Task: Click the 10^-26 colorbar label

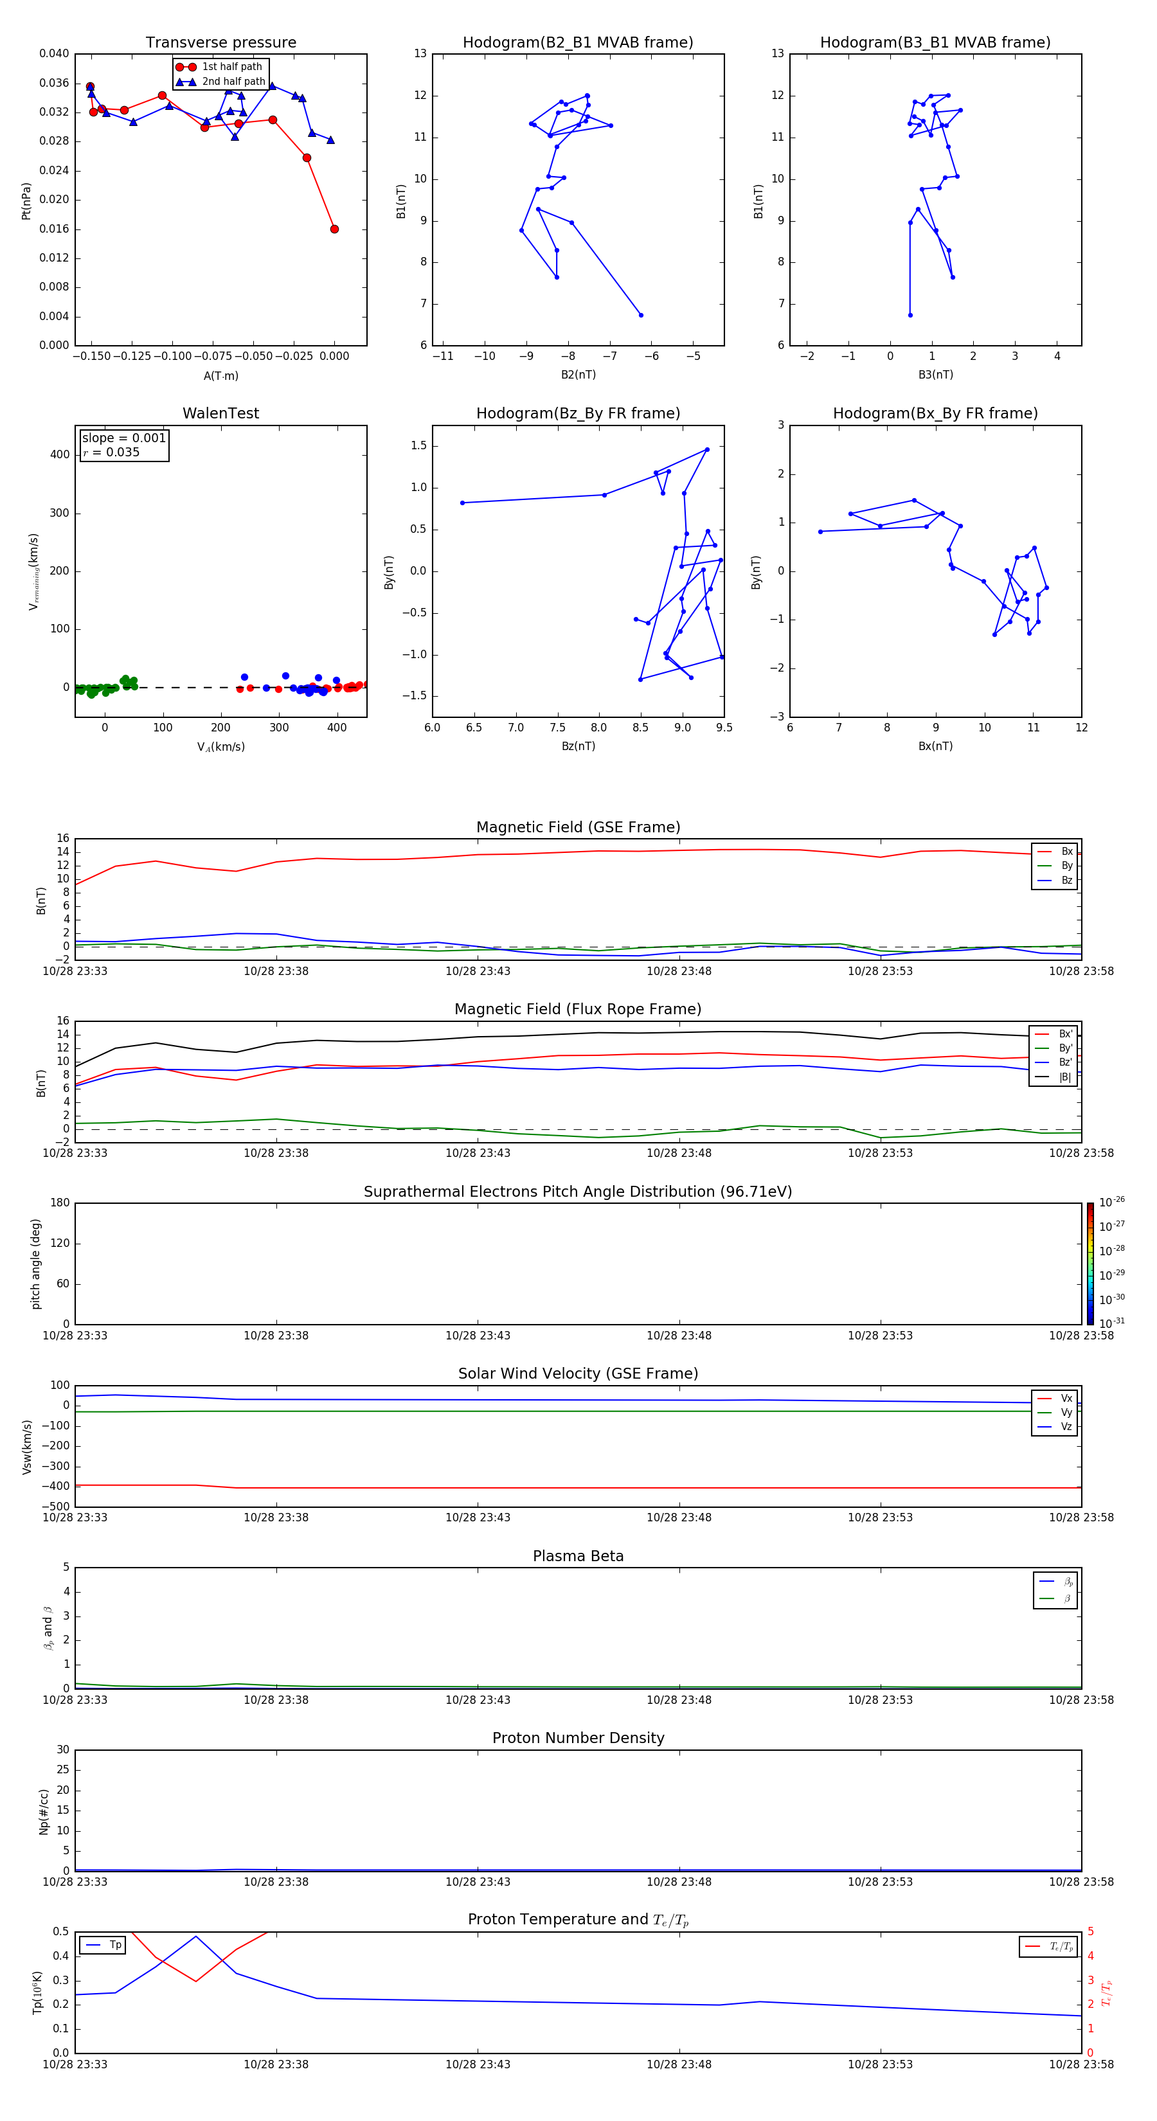Action: [1112, 1202]
